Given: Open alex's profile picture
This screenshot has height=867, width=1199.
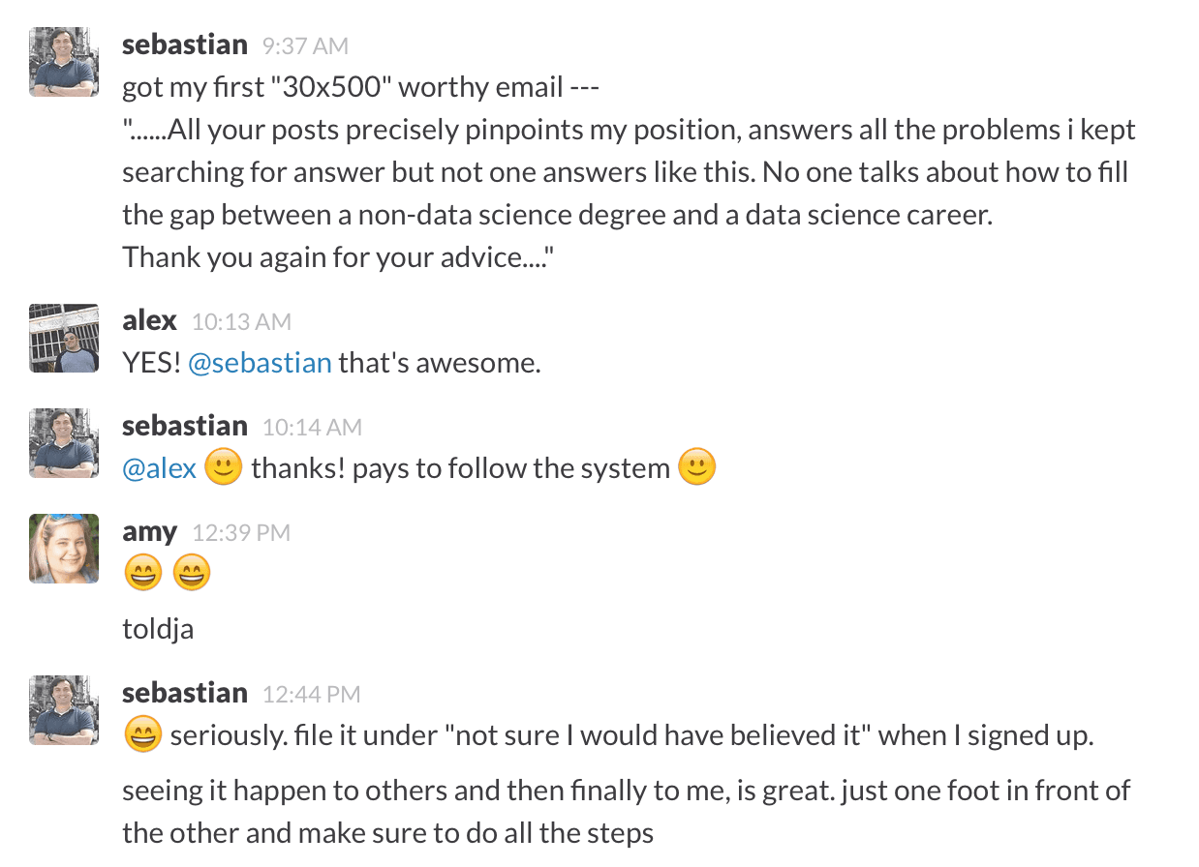Looking at the screenshot, I should (64, 339).
